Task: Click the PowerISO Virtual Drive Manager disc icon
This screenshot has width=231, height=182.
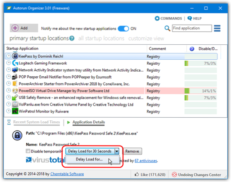Action: pyautogui.click(x=15, y=91)
